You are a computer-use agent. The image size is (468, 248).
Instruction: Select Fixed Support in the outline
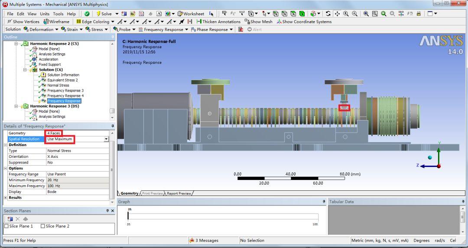pos(49,64)
